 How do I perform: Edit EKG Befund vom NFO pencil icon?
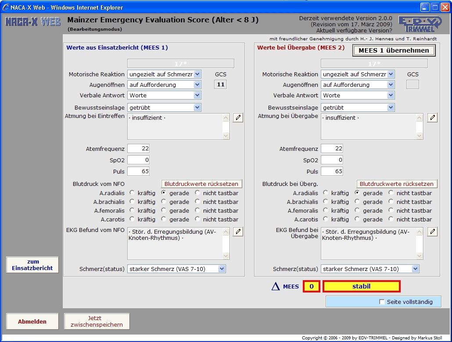[x=238, y=232]
